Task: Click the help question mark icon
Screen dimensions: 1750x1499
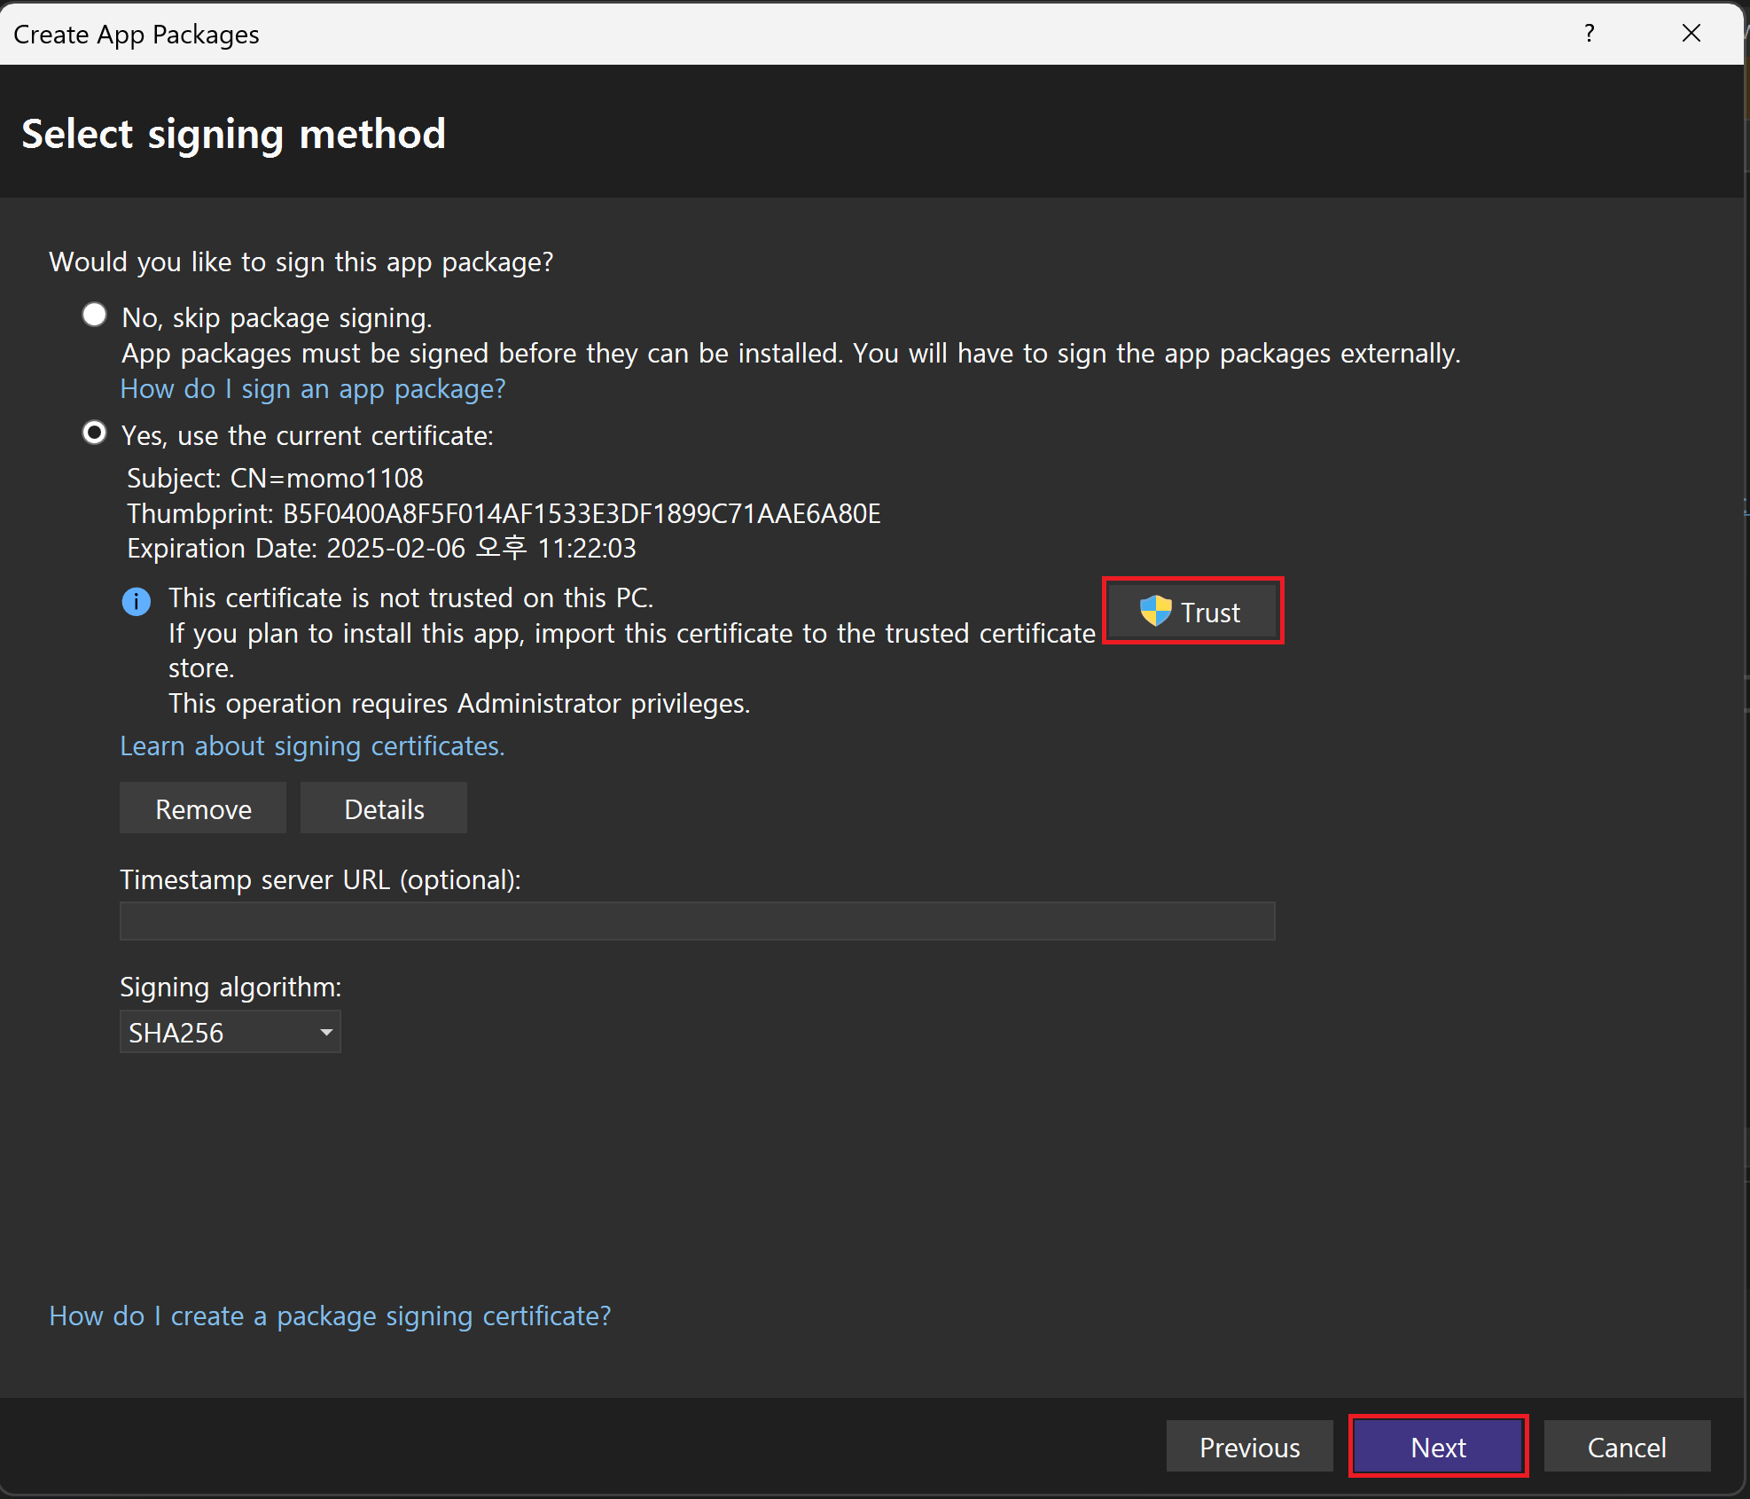Action: tap(1589, 34)
